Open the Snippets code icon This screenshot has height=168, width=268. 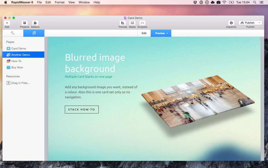142,23
